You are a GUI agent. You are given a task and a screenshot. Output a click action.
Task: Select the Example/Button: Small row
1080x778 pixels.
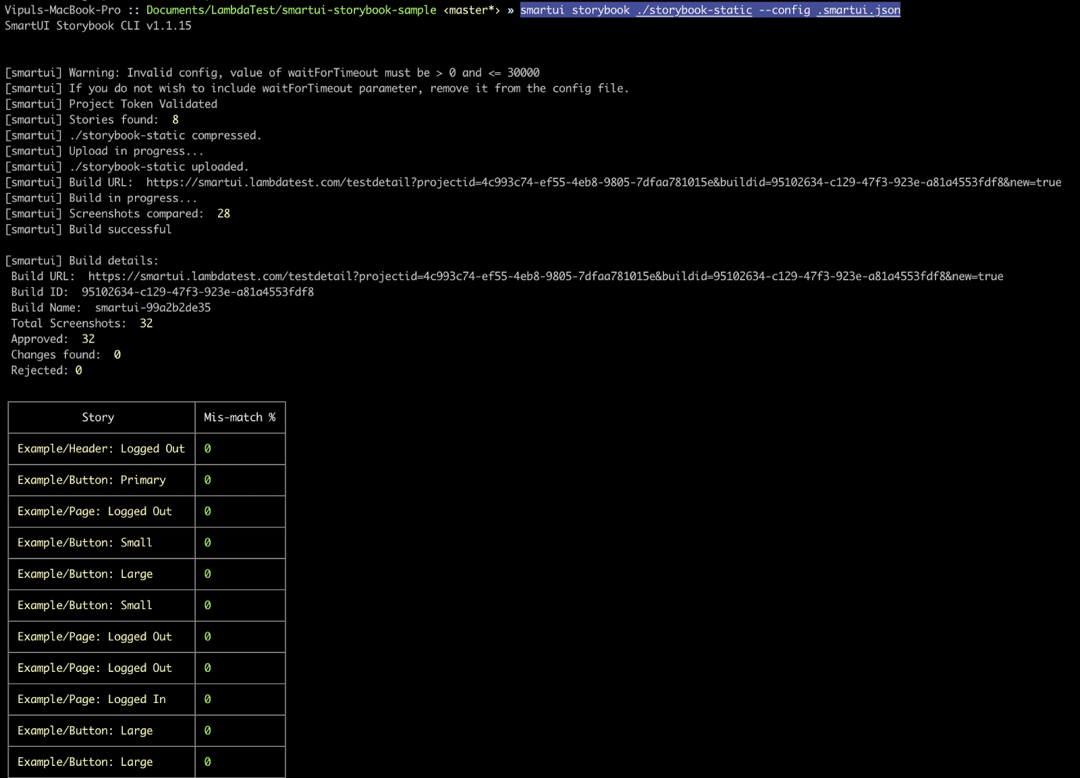click(x=84, y=542)
